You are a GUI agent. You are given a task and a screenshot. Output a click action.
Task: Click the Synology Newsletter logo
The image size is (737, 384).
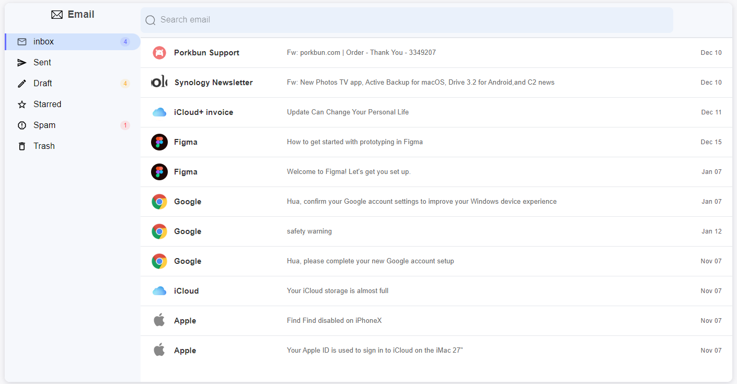click(159, 82)
